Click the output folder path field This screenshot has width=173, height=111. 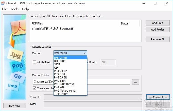tap(81, 82)
